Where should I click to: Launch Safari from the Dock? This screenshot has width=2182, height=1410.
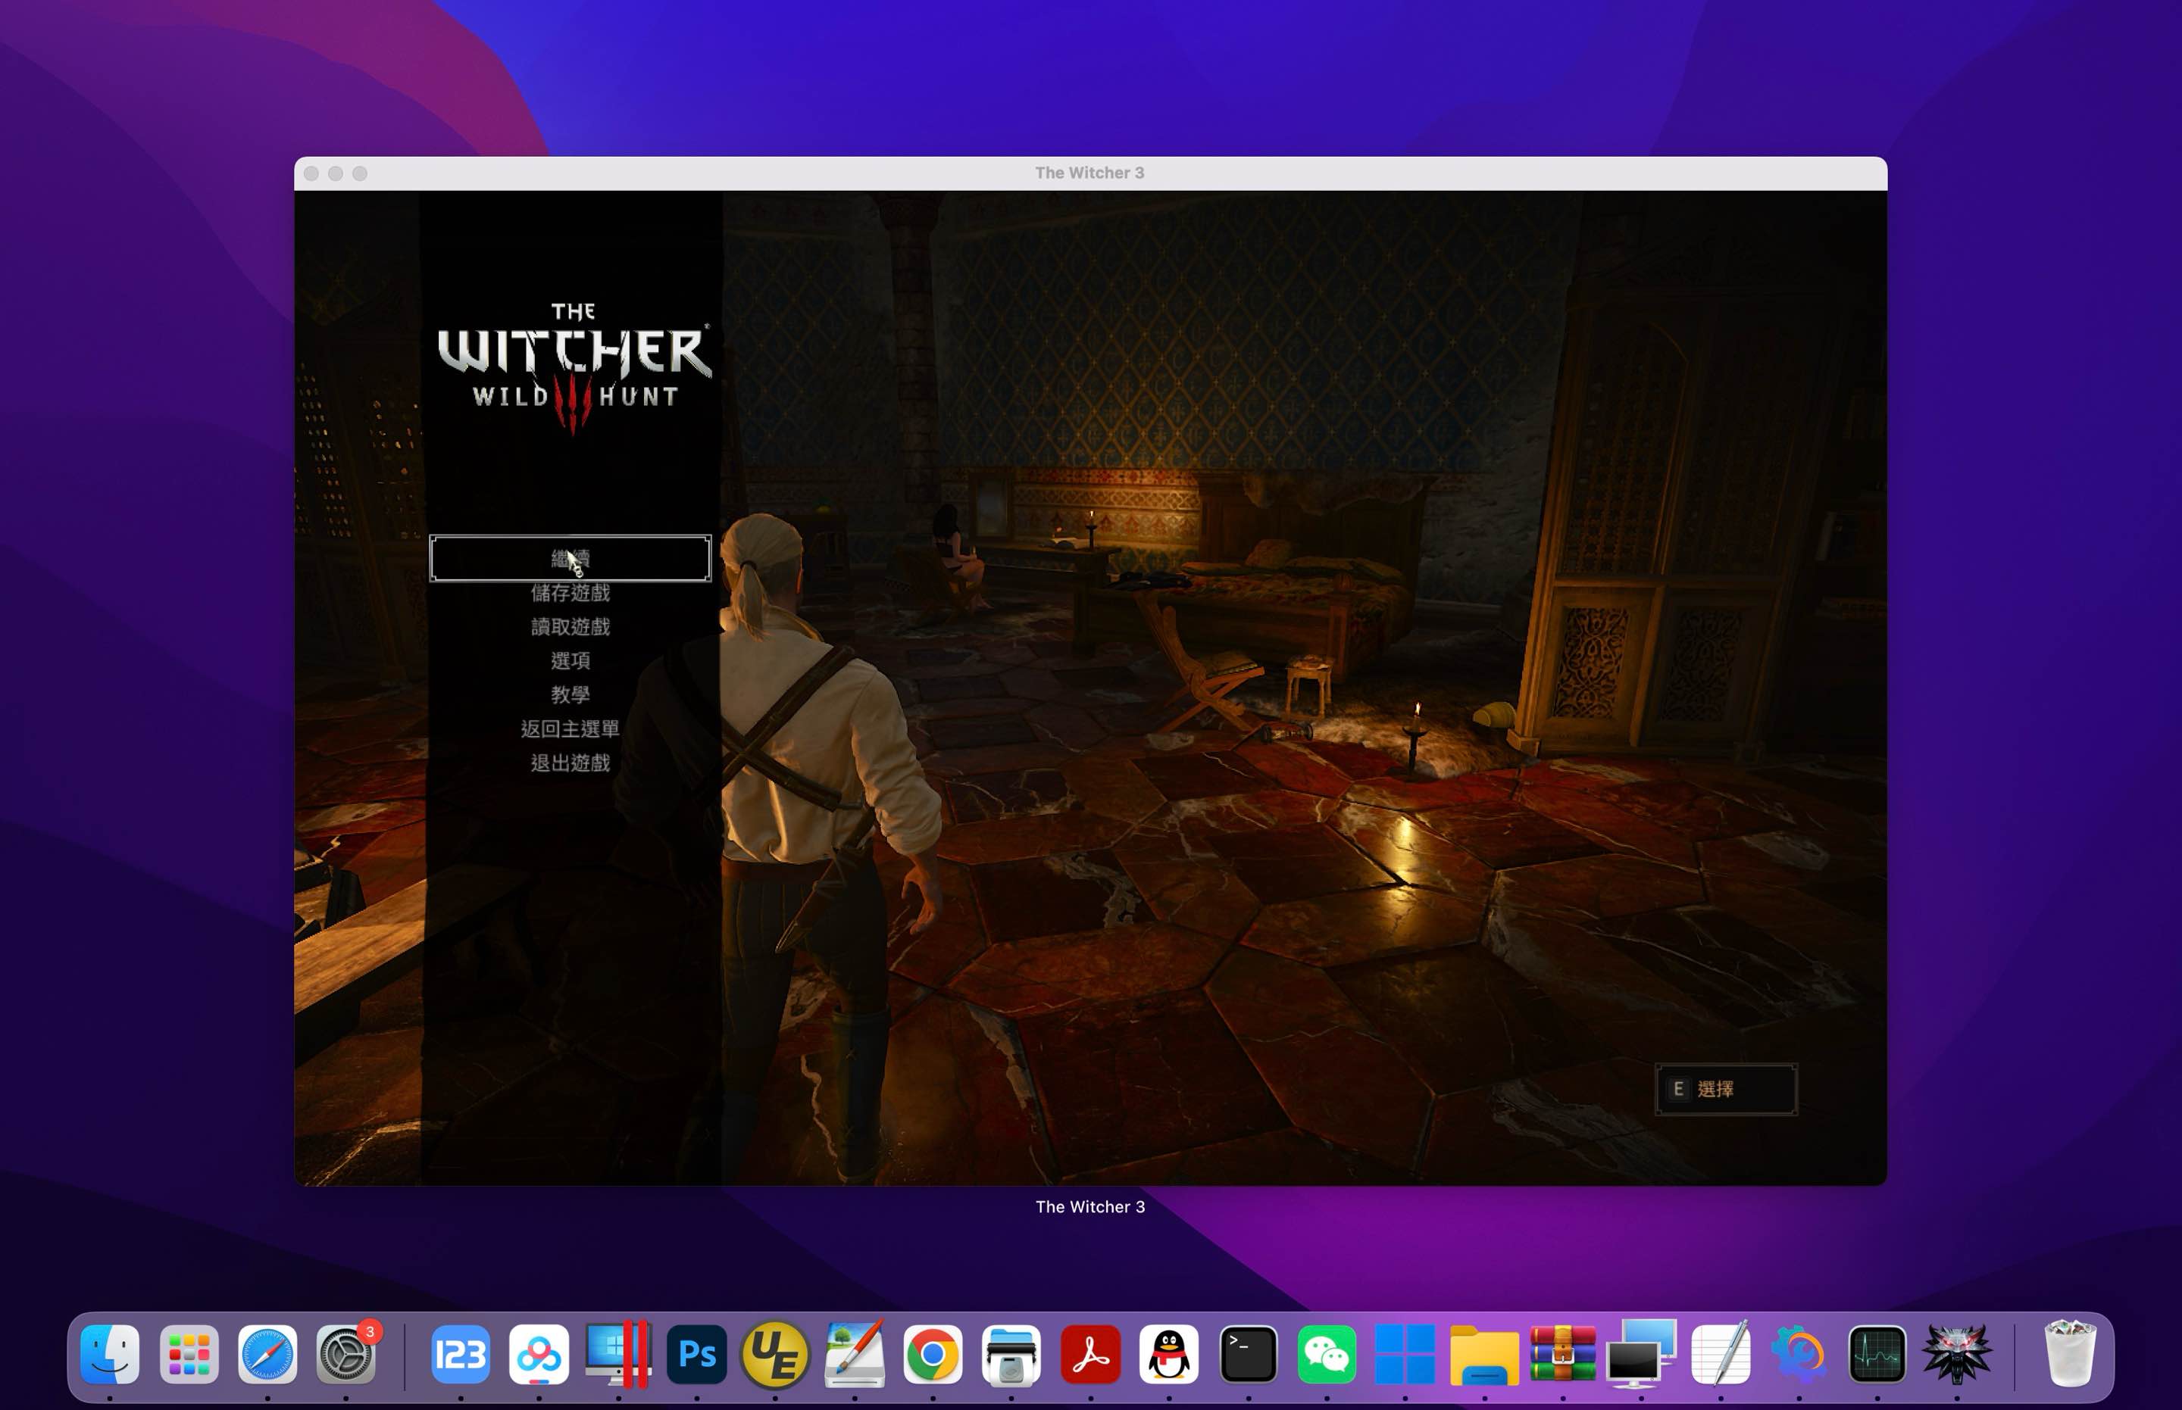(267, 1354)
